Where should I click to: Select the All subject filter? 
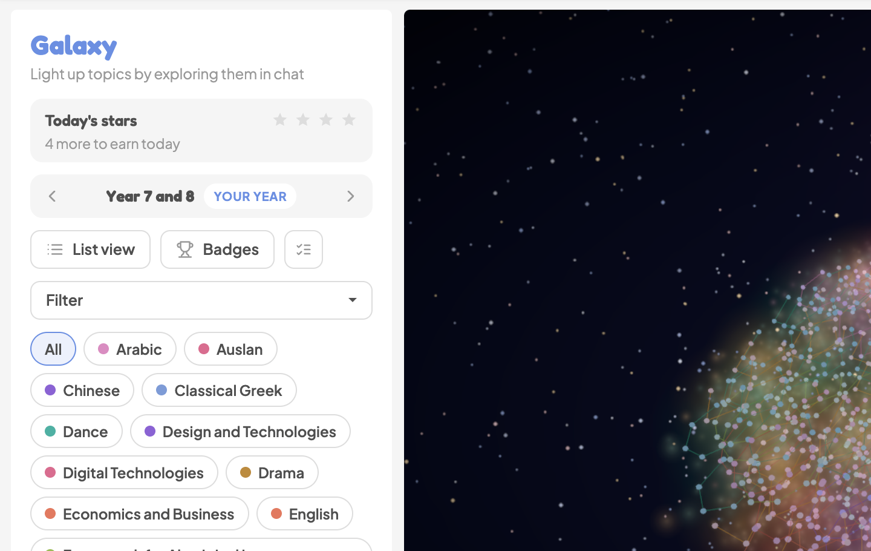coord(53,349)
